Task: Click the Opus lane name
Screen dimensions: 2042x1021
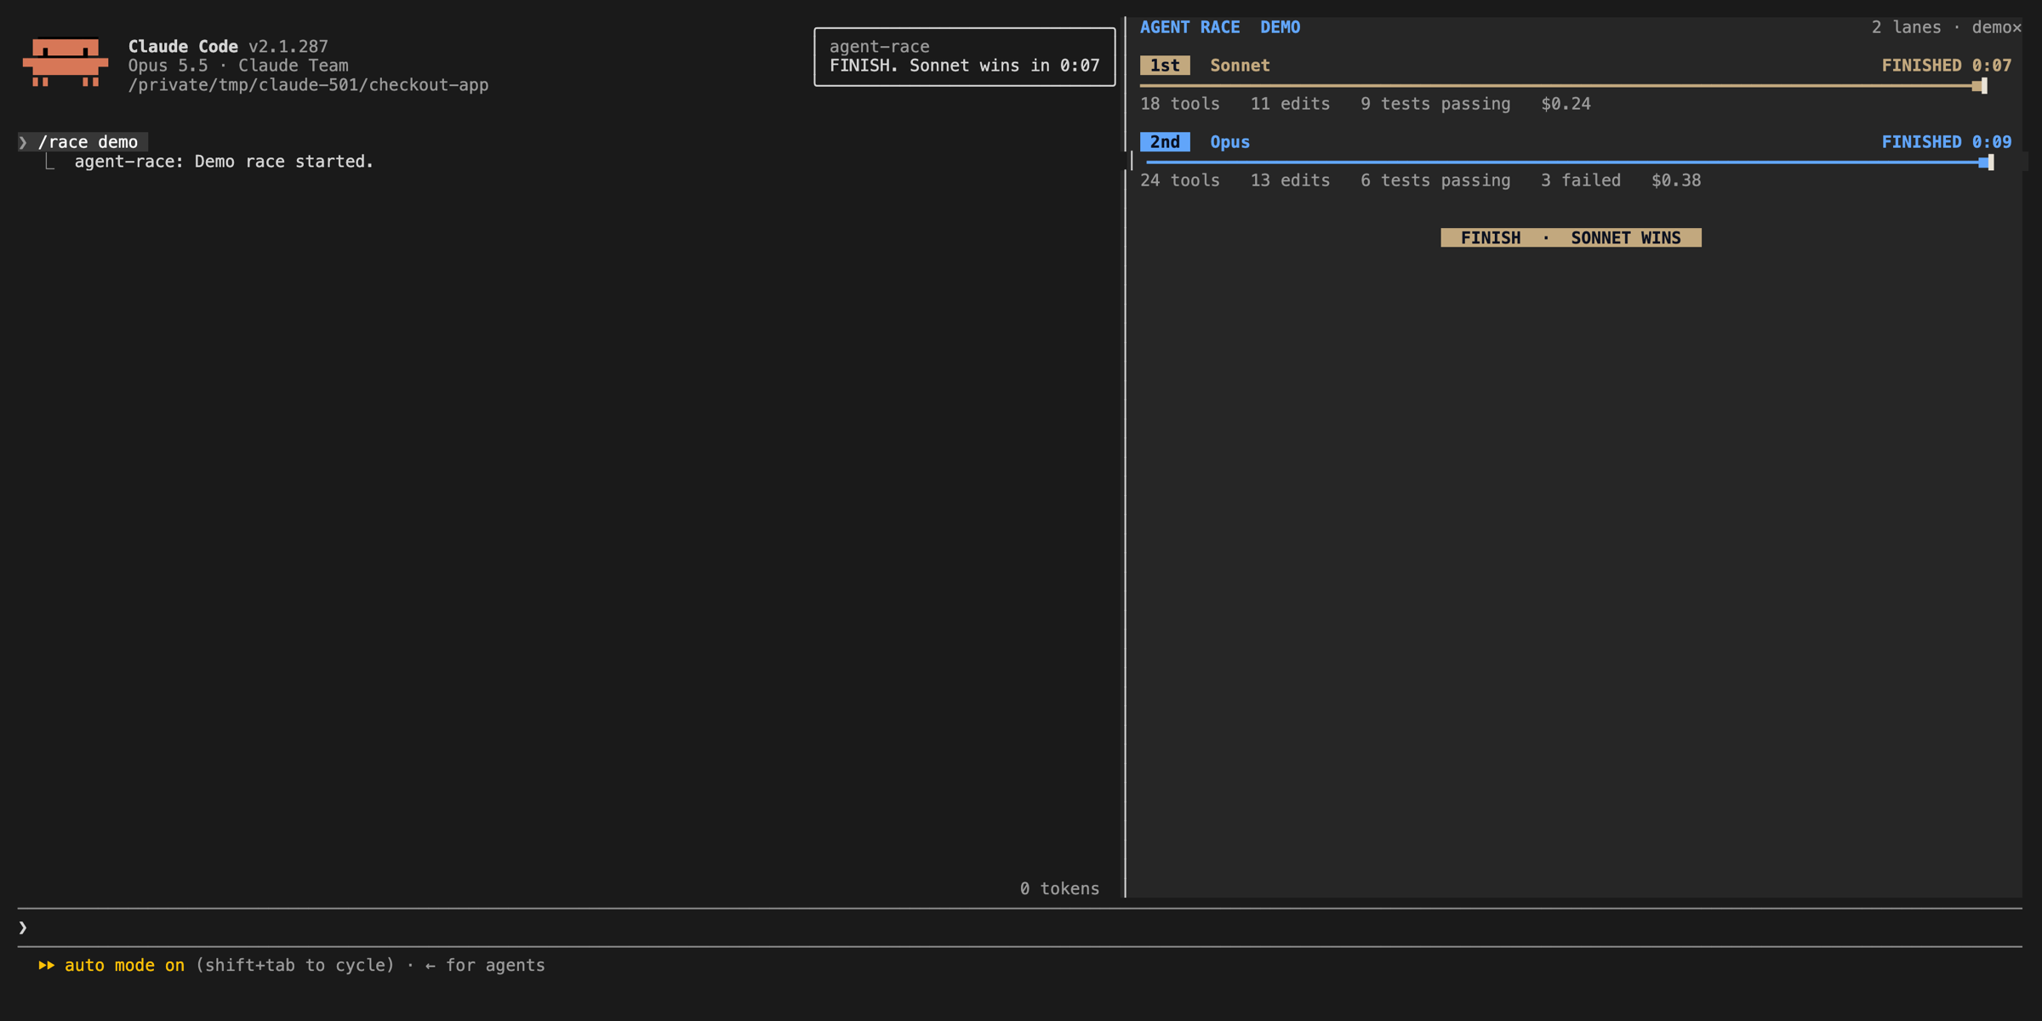Action: pos(1229,142)
